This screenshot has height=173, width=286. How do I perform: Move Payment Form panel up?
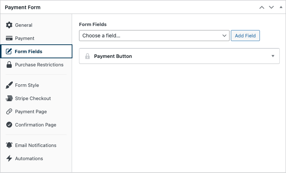click(x=262, y=7)
